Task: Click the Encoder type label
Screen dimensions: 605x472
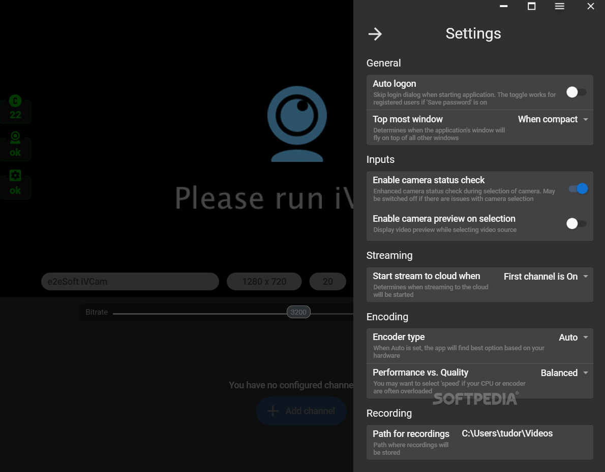Action: (x=399, y=337)
